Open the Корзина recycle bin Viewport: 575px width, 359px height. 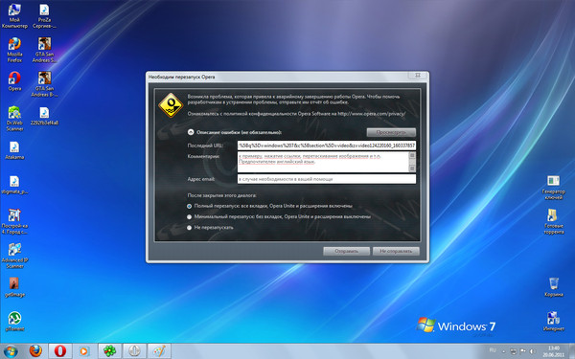coord(553,287)
